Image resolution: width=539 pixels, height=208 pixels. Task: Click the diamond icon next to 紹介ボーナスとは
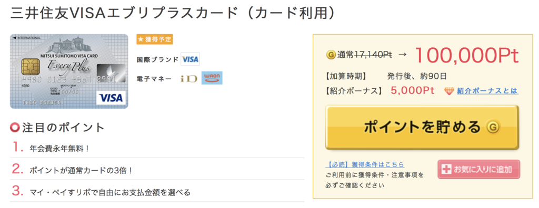coord(449,91)
